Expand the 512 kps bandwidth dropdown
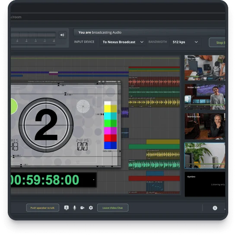 pos(185,42)
